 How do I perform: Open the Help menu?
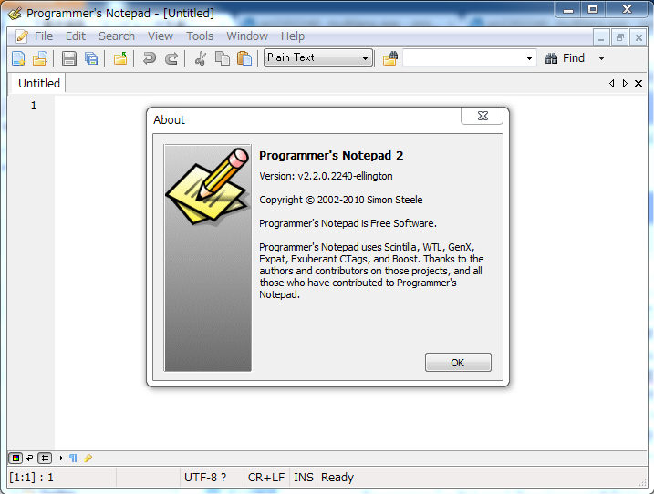point(293,36)
